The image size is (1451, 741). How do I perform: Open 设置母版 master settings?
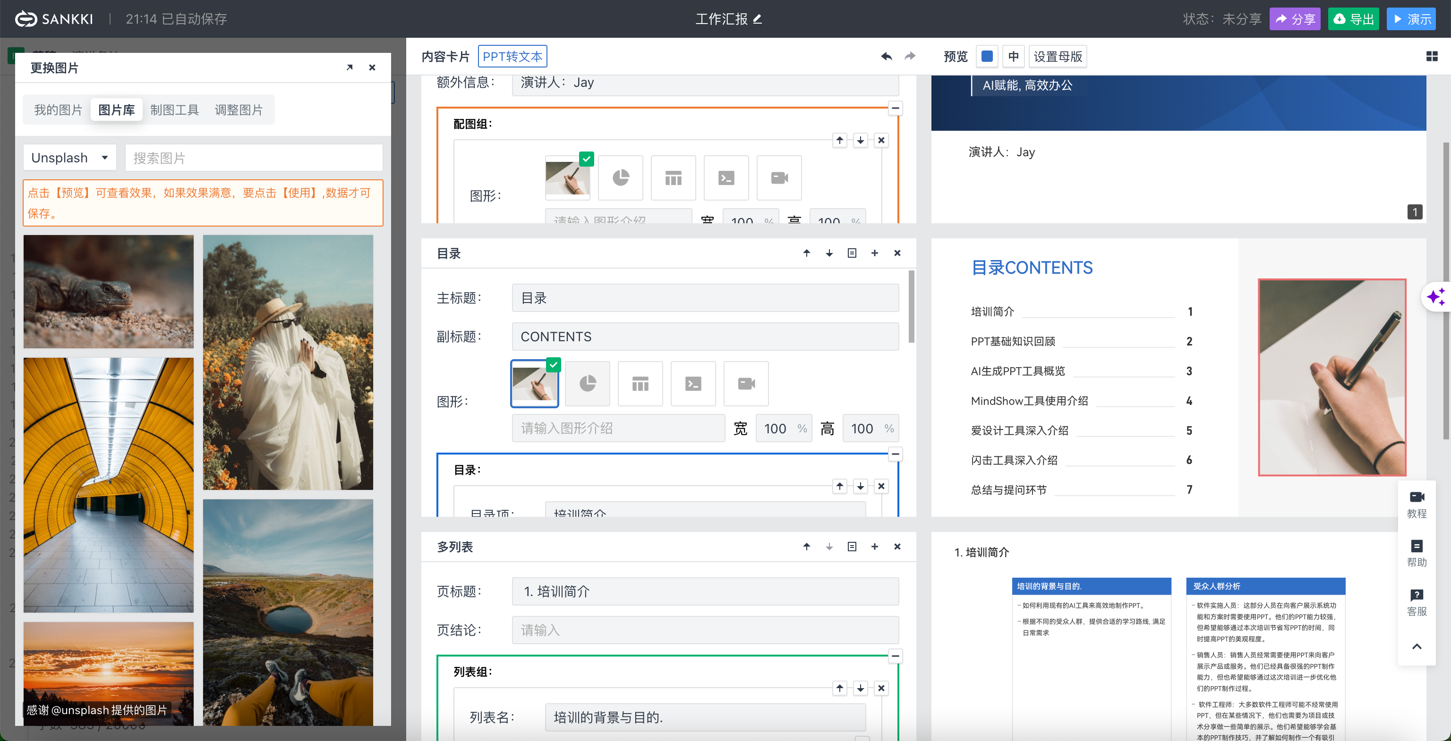[1057, 56]
